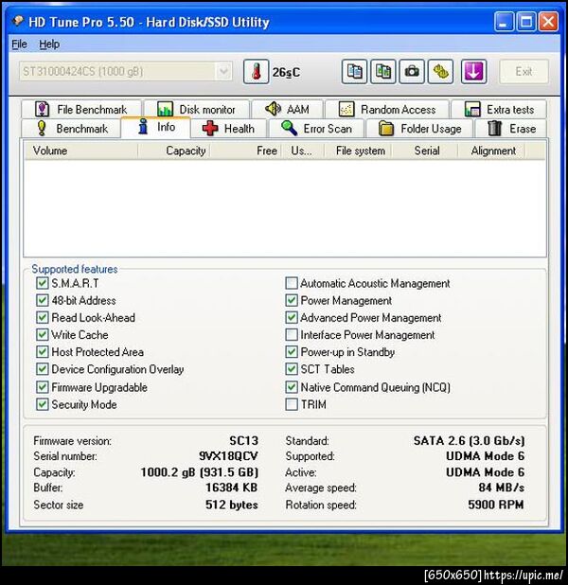Toggle the Power Management checkbox
This screenshot has width=568, height=585.
point(292,300)
